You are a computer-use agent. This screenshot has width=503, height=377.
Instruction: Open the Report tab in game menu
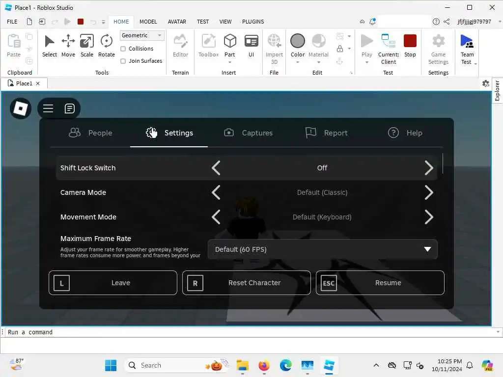pyautogui.click(x=327, y=133)
